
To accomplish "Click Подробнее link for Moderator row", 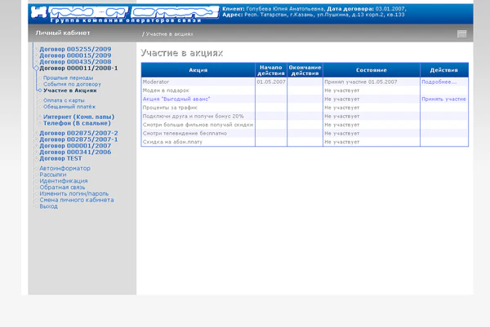I will tap(439, 82).
